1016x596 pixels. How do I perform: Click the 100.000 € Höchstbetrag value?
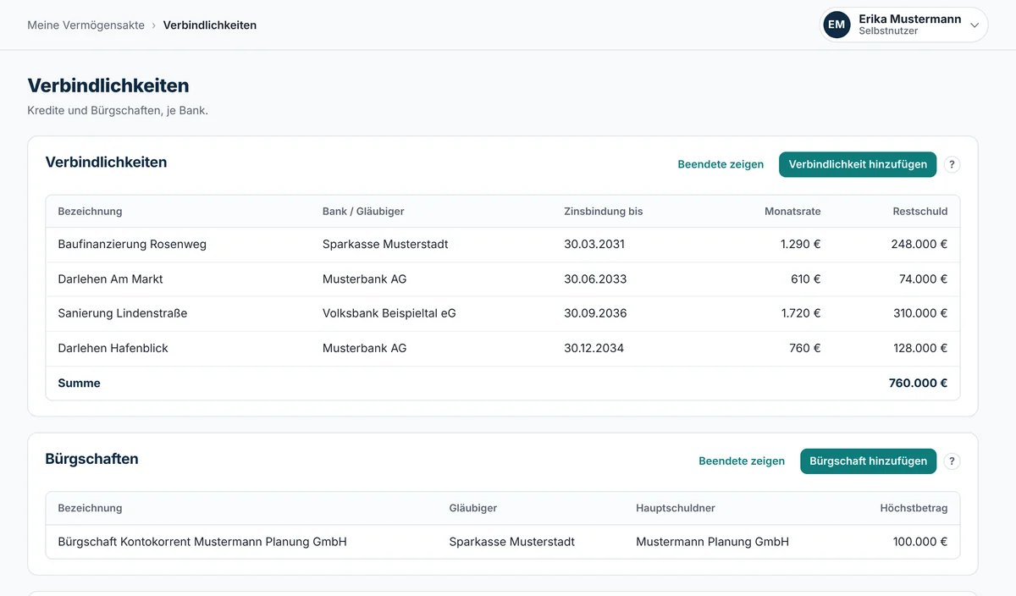click(920, 542)
